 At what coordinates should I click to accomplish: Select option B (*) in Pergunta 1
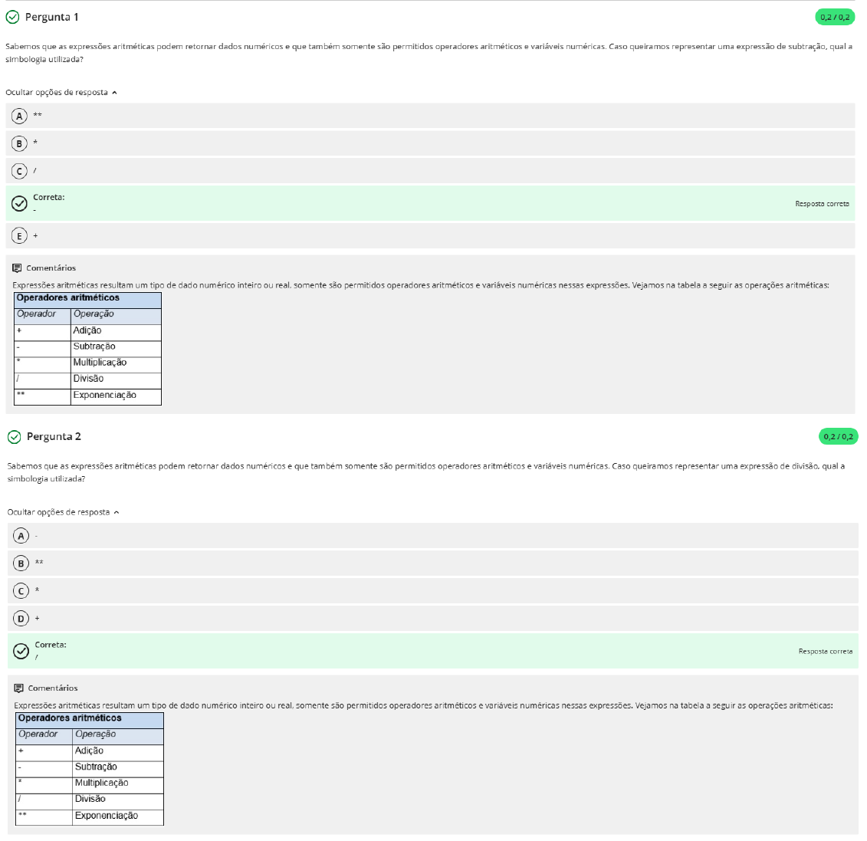click(x=20, y=143)
